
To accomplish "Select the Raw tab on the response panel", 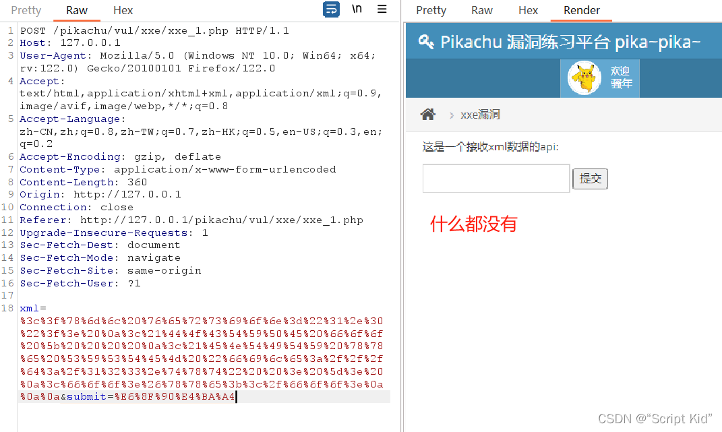I will coord(481,10).
